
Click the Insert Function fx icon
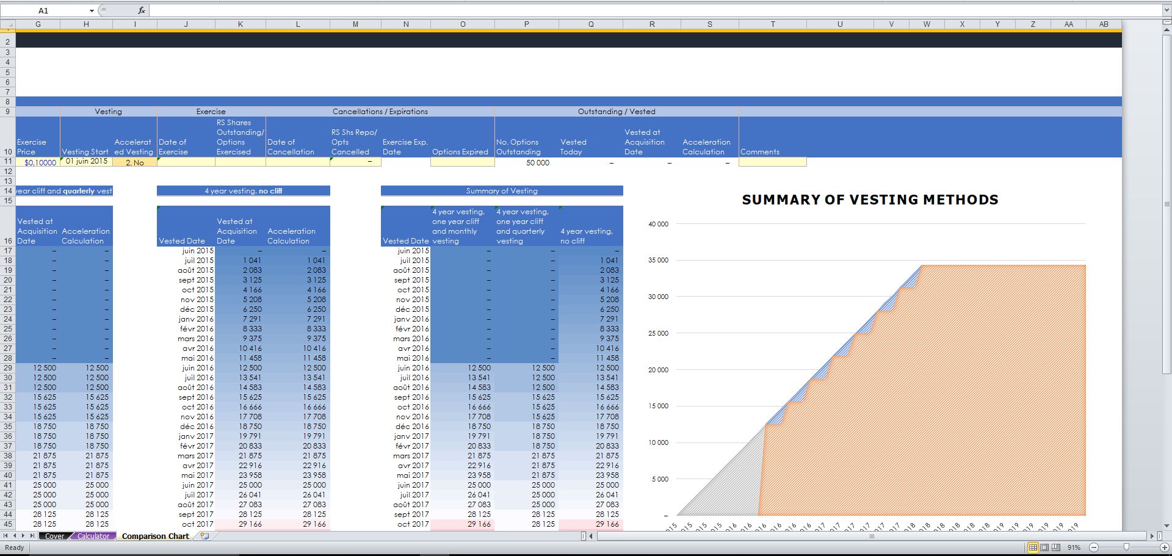[x=142, y=10]
